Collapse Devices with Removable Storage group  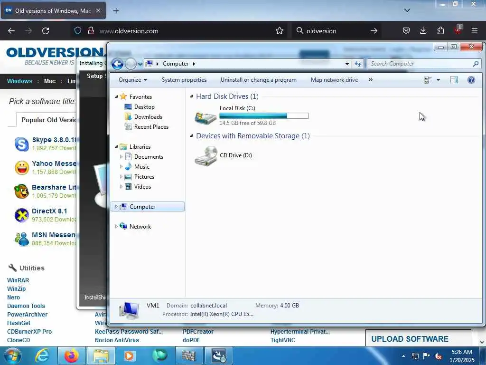point(191,135)
